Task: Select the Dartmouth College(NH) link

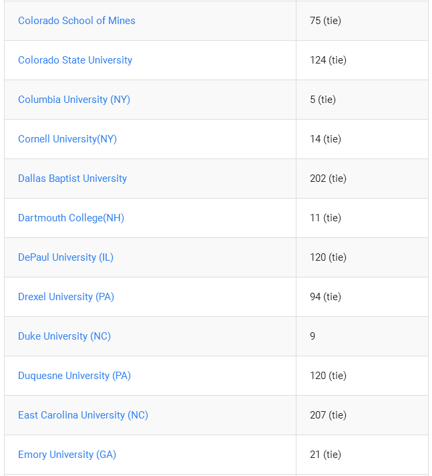Action: [71, 218]
